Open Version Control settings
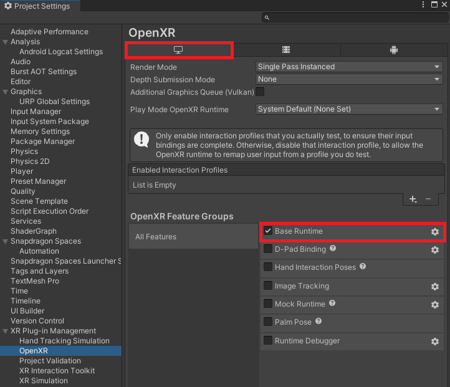 coord(37,321)
